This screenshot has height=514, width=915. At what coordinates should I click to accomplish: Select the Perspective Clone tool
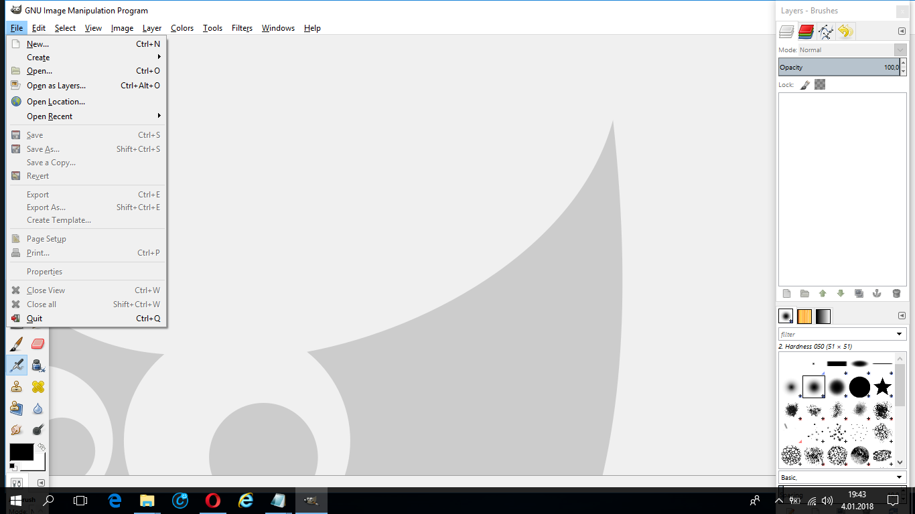pyautogui.click(x=17, y=408)
